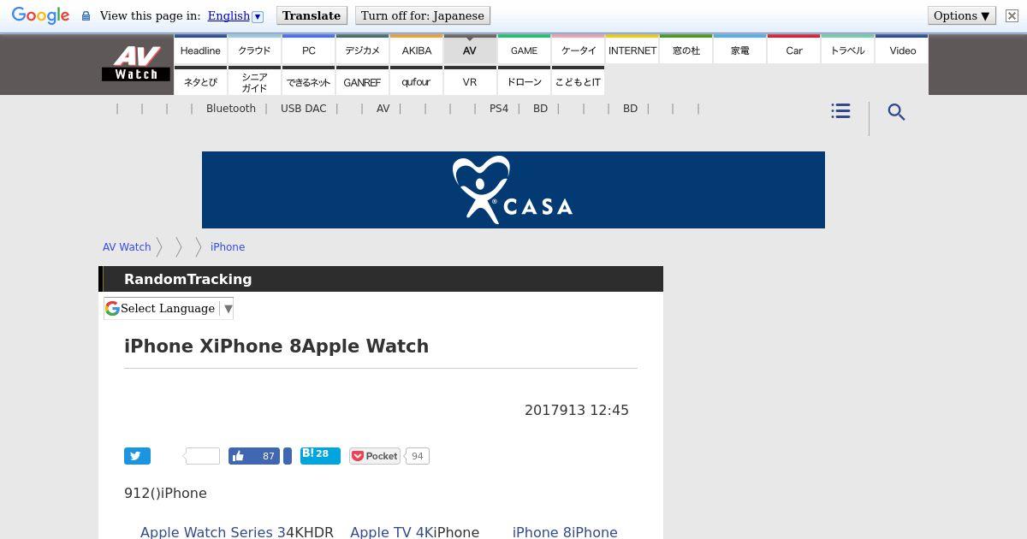Click the PS4 category link
The width and height of the screenshot is (1027, 539).
coord(499,109)
